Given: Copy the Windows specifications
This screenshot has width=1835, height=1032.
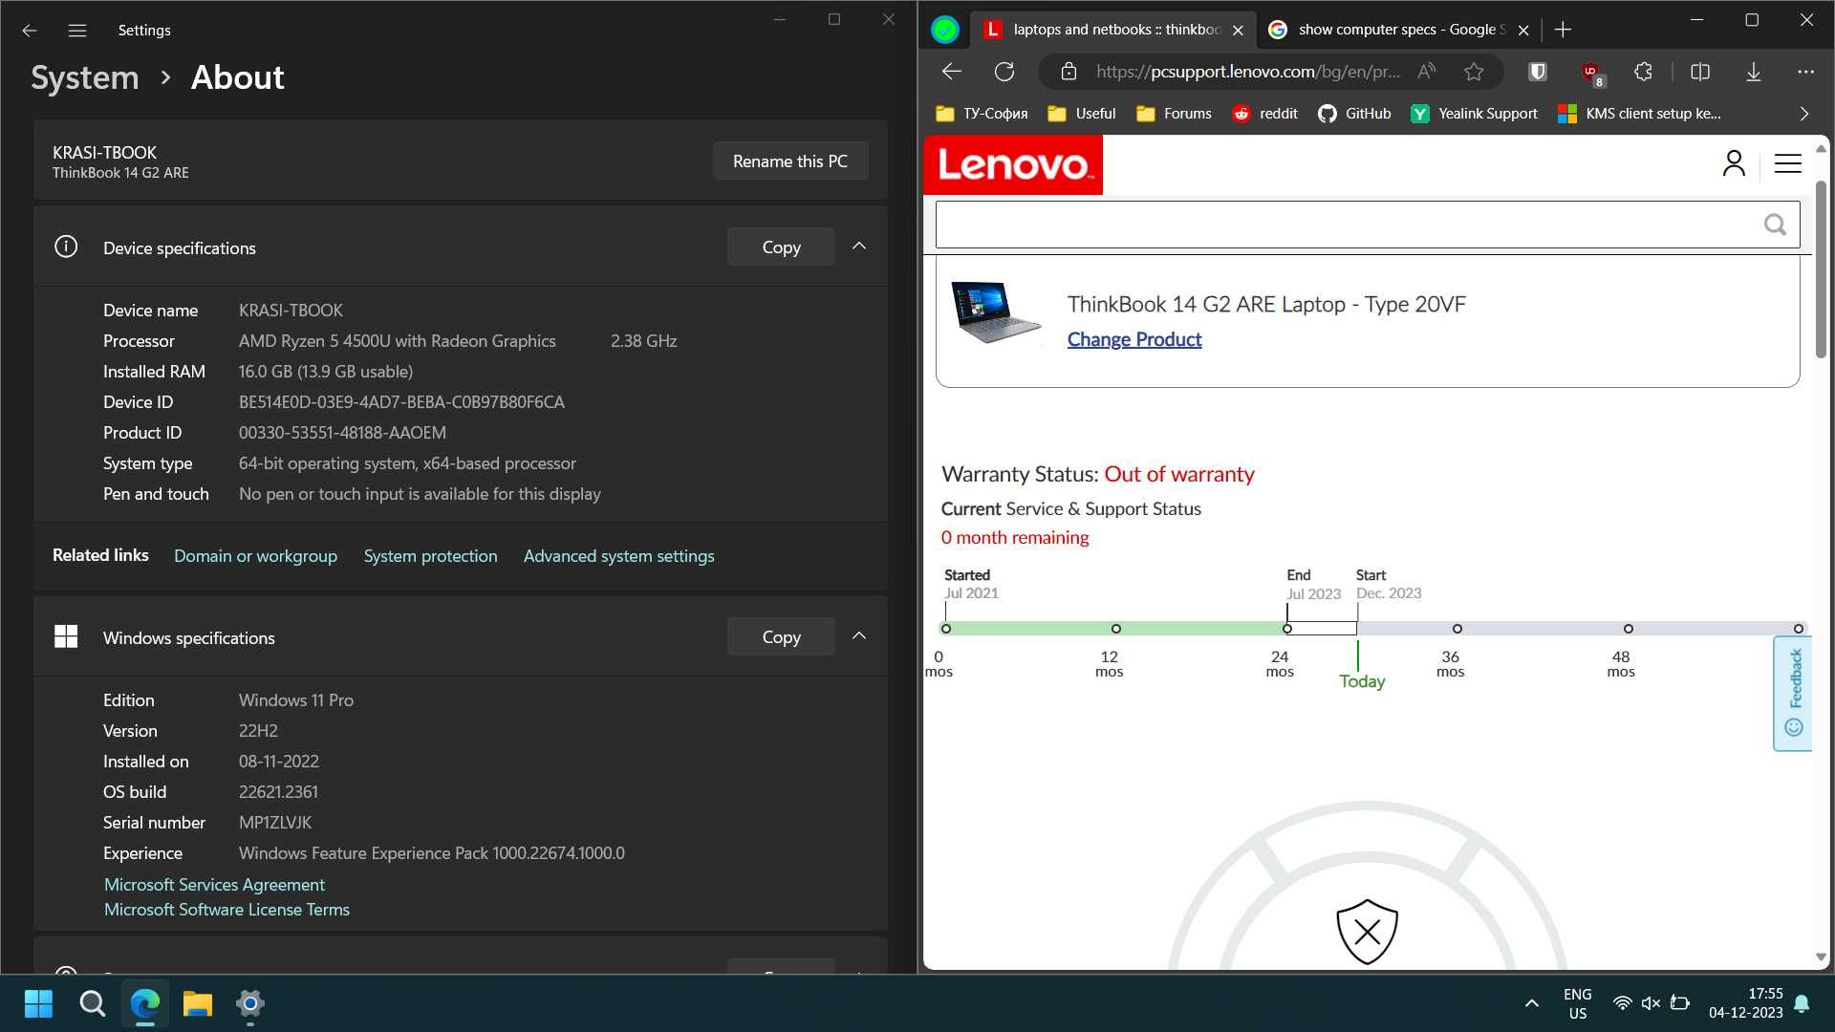Looking at the screenshot, I should [781, 636].
